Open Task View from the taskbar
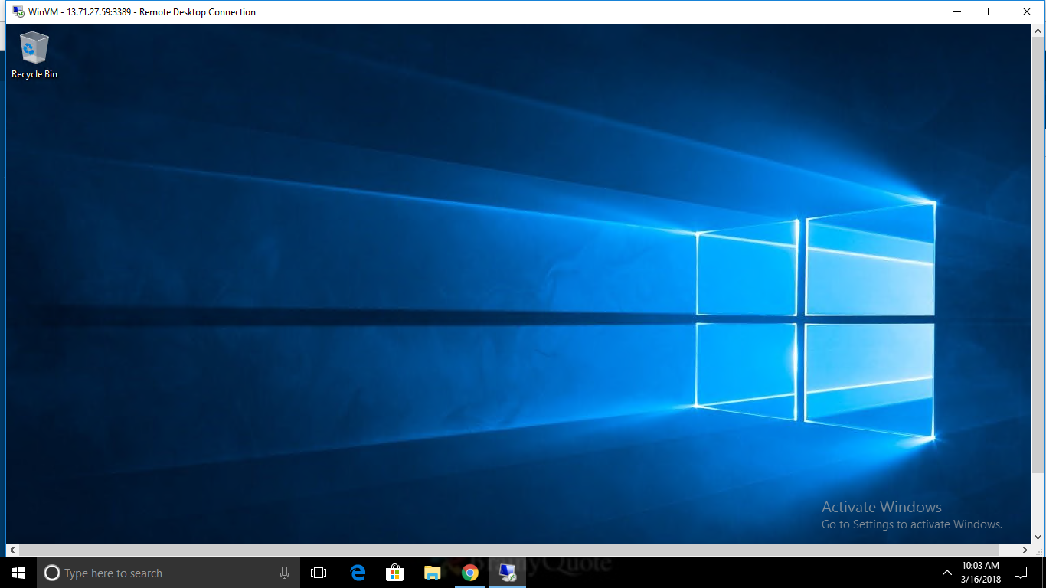The image size is (1046, 588). click(x=319, y=573)
